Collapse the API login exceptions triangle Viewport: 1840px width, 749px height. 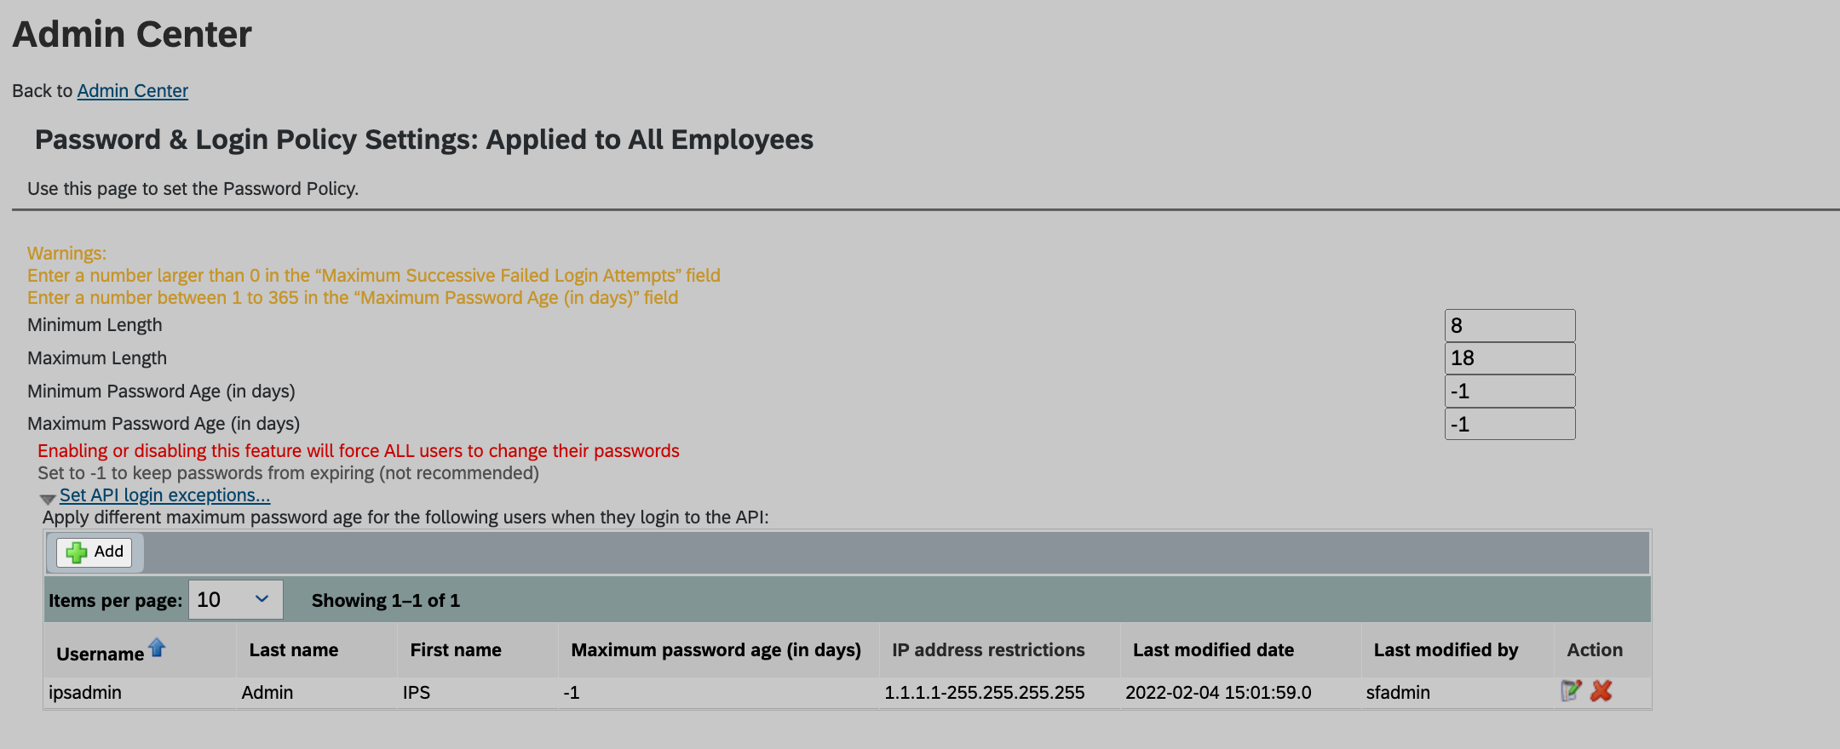[x=48, y=499]
